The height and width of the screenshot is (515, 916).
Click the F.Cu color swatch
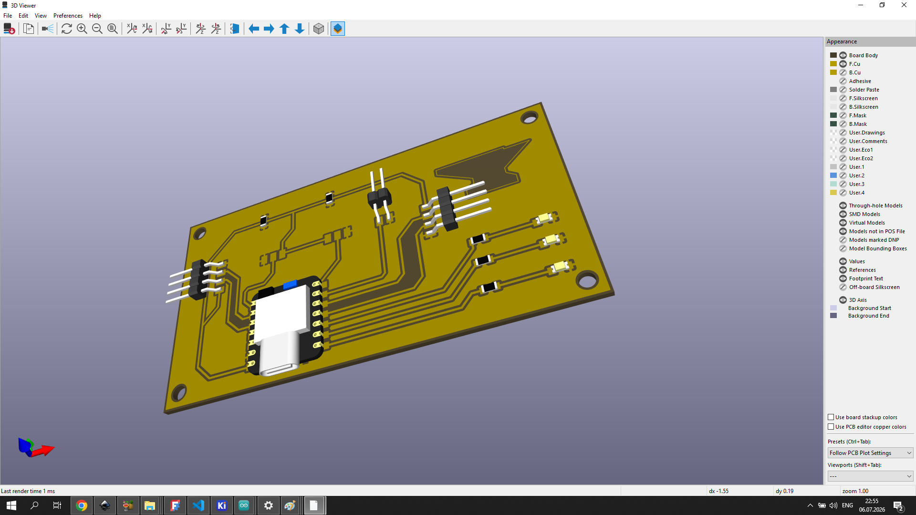tap(833, 64)
